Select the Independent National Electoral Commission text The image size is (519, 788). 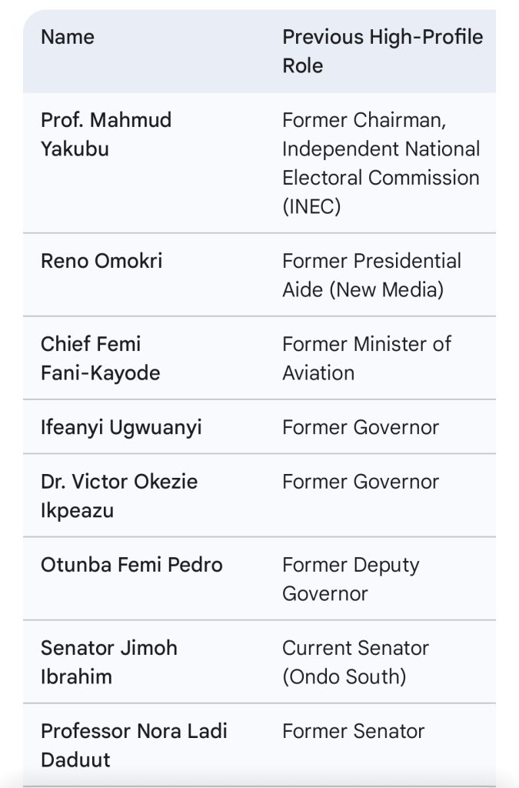[381, 162]
